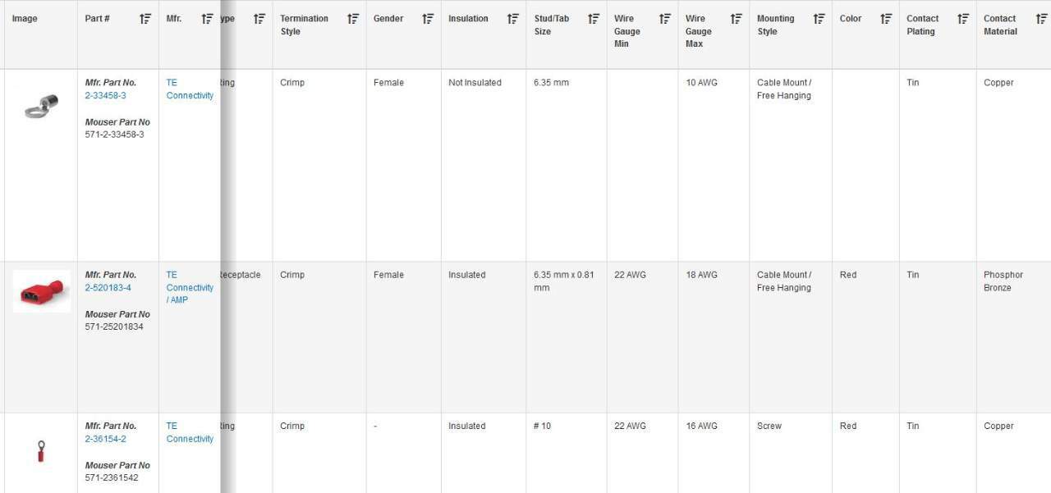Sort by Contact Plating icon

coord(963,19)
